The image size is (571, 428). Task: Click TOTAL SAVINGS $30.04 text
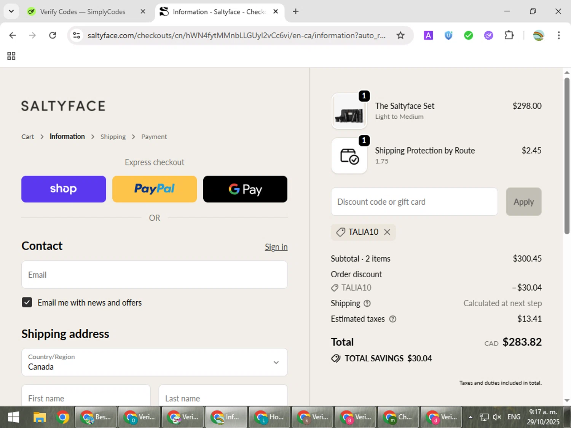388,358
